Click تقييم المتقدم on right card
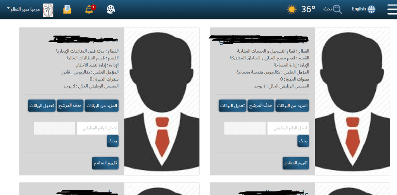397x195 pixels. (x=296, y=163)
